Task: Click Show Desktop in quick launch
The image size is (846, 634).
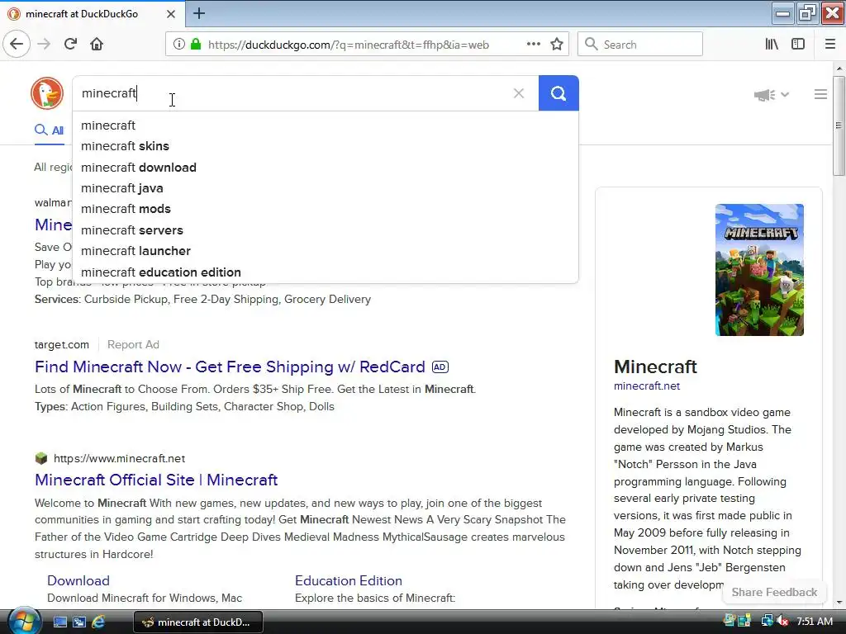Action: coord(59,622)
